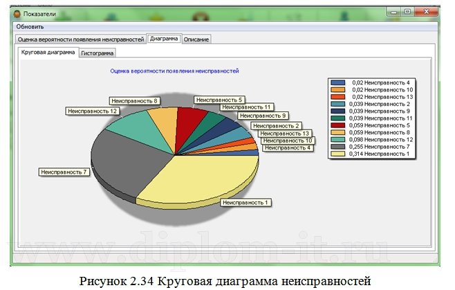This screenshot has width=455, height=290.
Task: Select the Диаграмма tab
Action: pos(164,39)
